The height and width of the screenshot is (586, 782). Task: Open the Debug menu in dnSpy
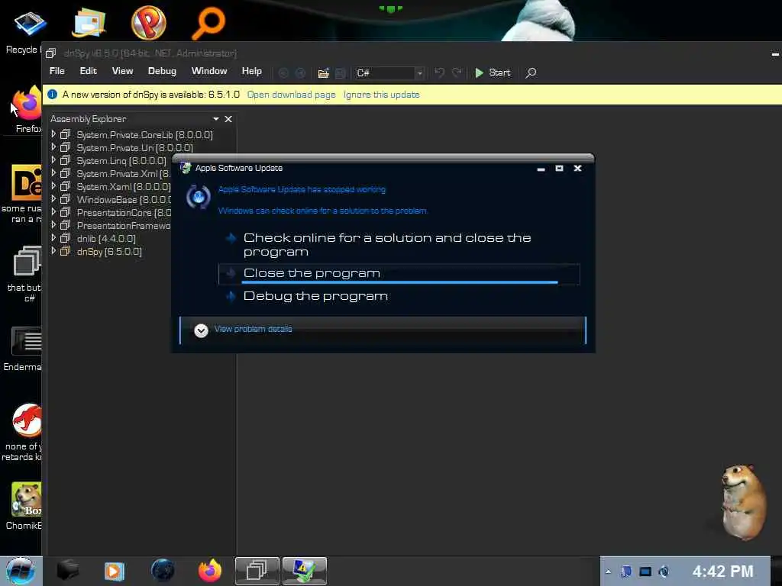click(x=162, y=71)
